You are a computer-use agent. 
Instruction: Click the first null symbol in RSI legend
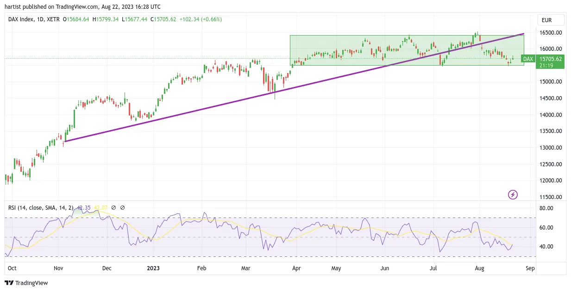113,208
